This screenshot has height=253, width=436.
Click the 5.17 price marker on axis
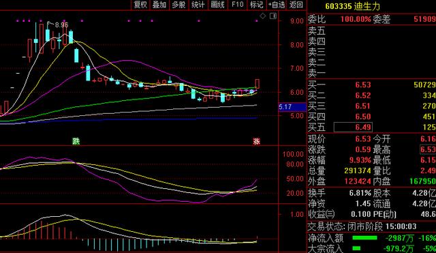(x=292, y=107)
